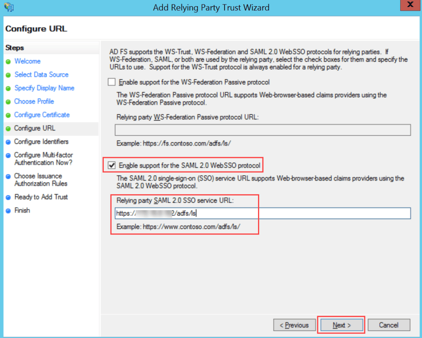Open the Configure Multi-factor Authentication step

pyautogui.click(x=43, y=159)
